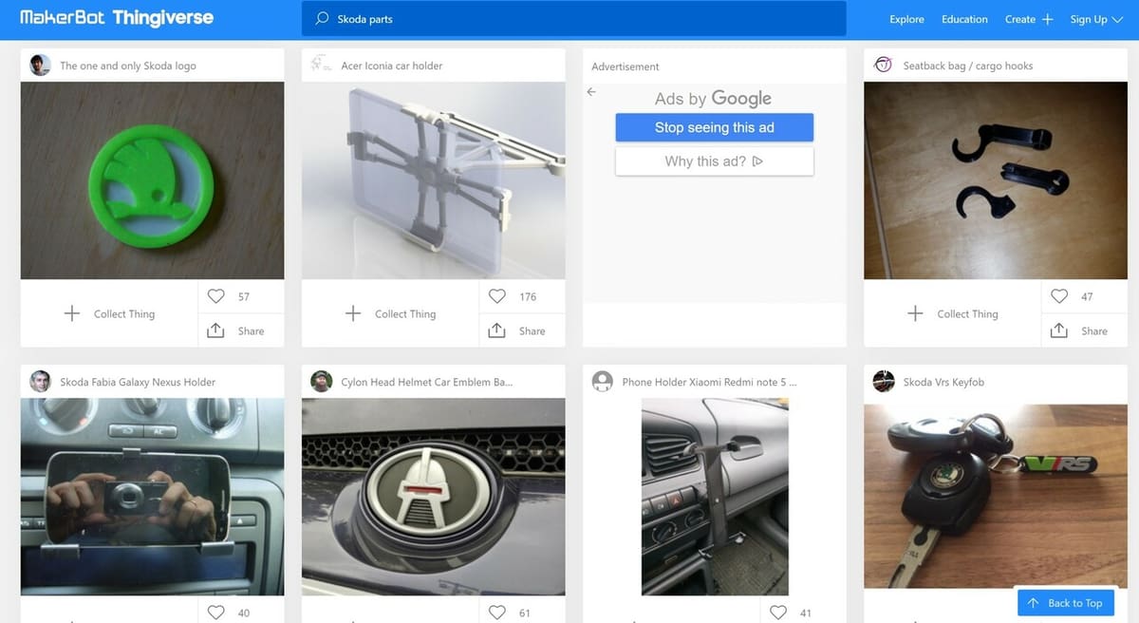Viewport: 1139px width, 623px height.
Task: Open the Skoda Fabia Galaxy Nexus Holder avatar
Action: (x=40, y=381)
